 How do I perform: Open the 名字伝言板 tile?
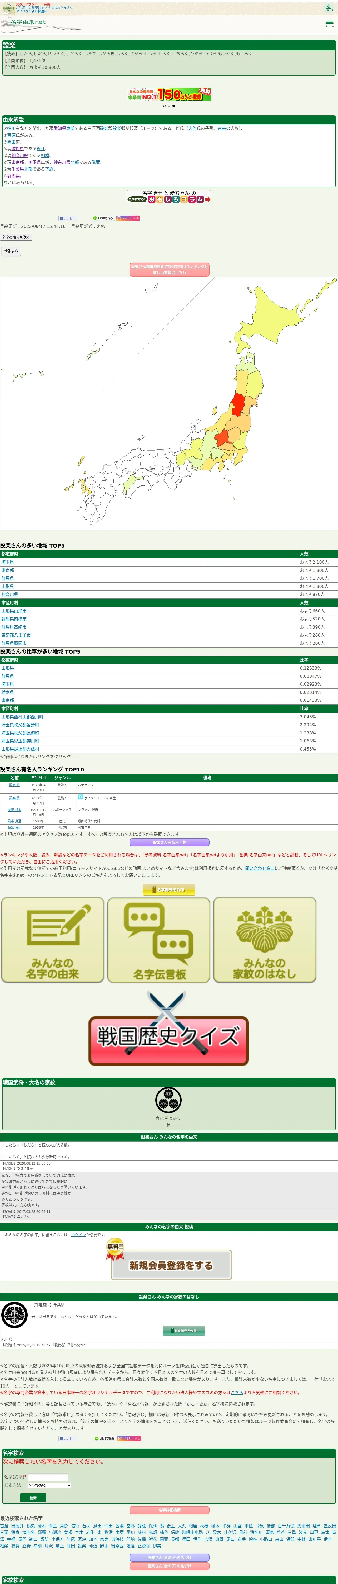[x=159, y=940]
